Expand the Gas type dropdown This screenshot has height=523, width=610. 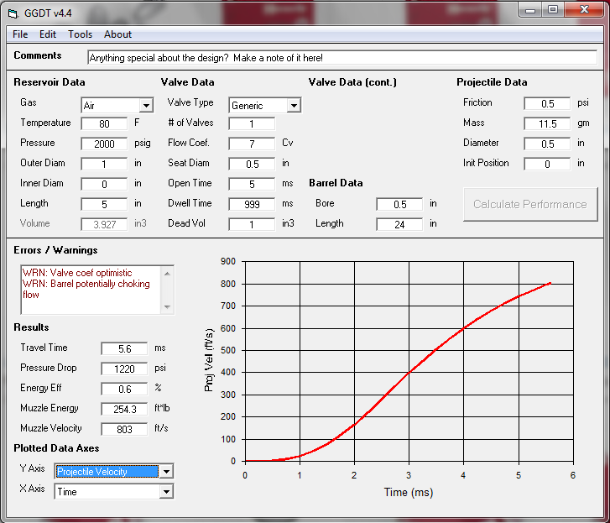pyautogui.click(x=146, y=106)
